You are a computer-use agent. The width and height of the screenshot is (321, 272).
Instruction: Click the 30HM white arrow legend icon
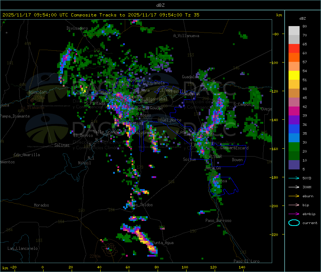coord(294,187)
